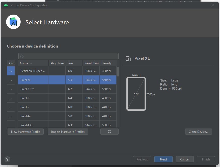The height and width of the screenshot is (167, 220).
Task: Click the search magnifier icon
Action: click(x=21, y=56)
